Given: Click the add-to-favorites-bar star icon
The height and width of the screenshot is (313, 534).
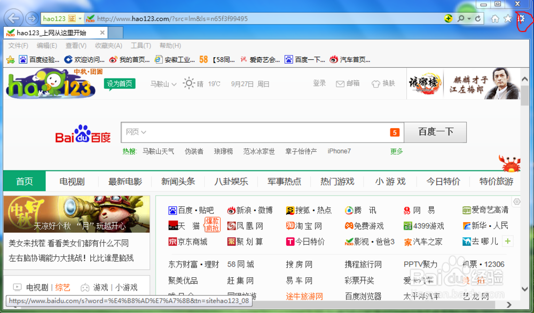Looking at the screenshot, I should click(x=11, y=60).
